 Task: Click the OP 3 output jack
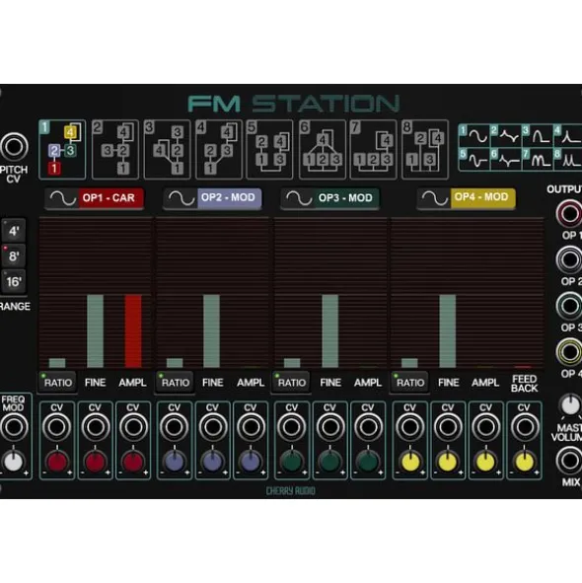tap(569, 306)
